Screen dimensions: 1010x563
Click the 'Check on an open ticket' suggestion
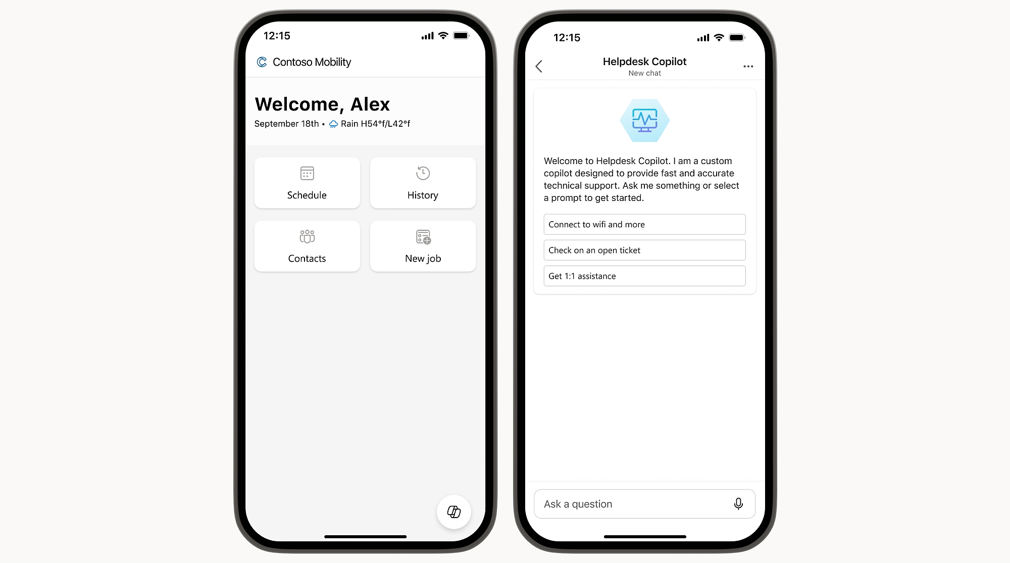[644, 249]
